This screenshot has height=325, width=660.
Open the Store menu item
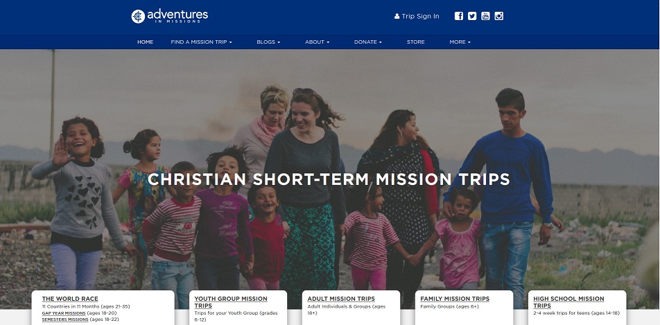point(415,42)
